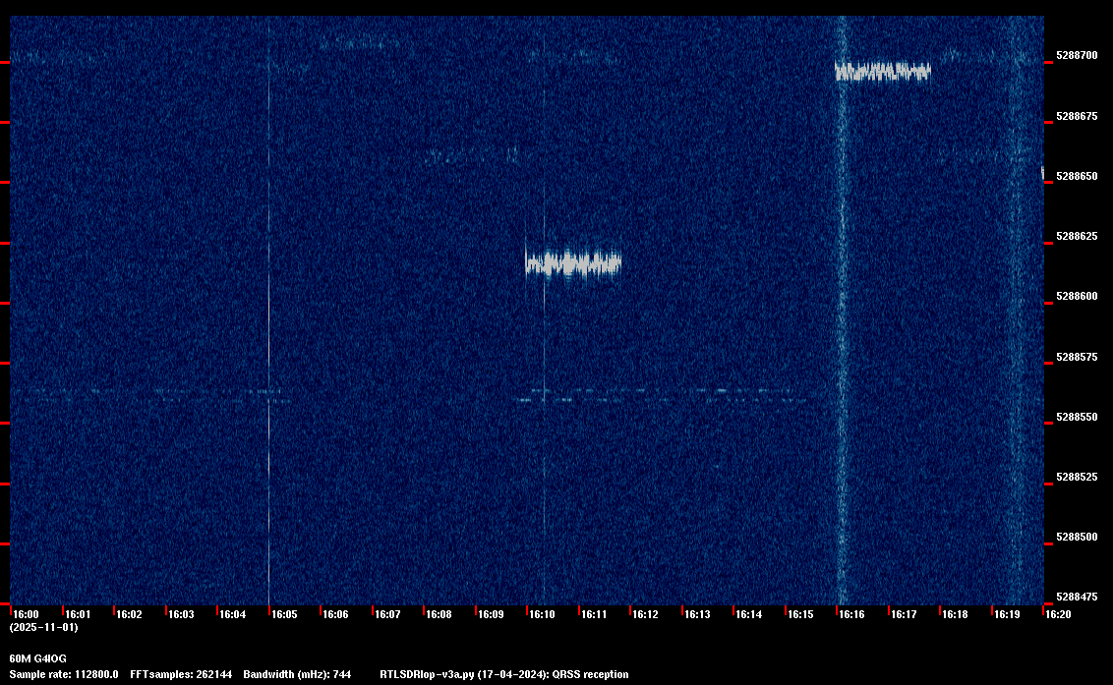Viewport: 1113px width, 685px height.
Task: Click the 16:12 time axis label
Action: (645, 614)
